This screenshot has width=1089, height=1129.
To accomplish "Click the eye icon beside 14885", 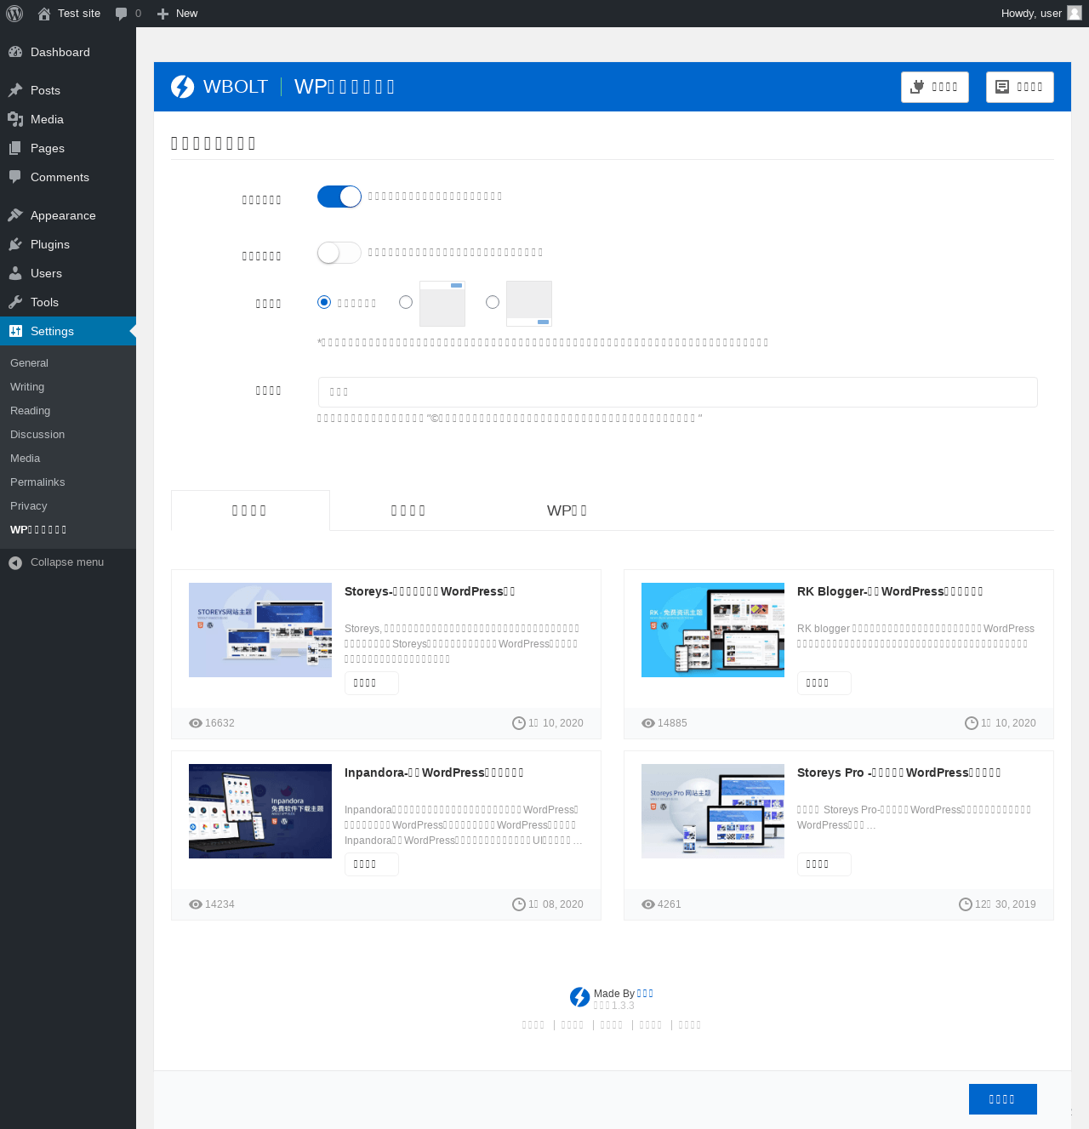I will pyautogui.click(x=648, y=723).
